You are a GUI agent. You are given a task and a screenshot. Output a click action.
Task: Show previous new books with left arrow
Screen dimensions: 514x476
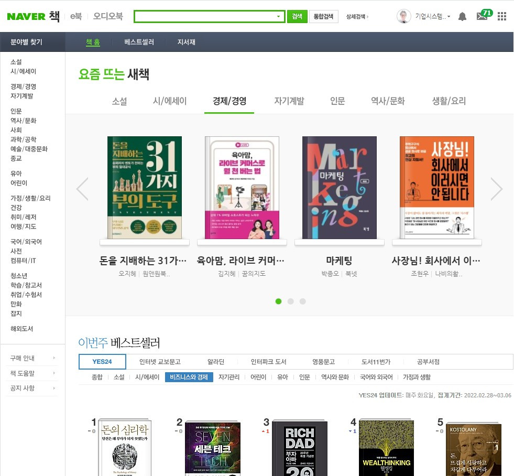pos(82,189)
